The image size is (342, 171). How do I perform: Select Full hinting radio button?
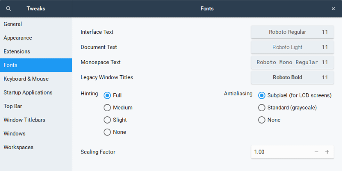(107, 95)
